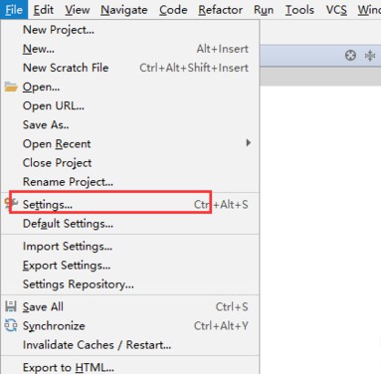381x374 pixels.
Task: Open the VCS menu
Action: (336, 10)
